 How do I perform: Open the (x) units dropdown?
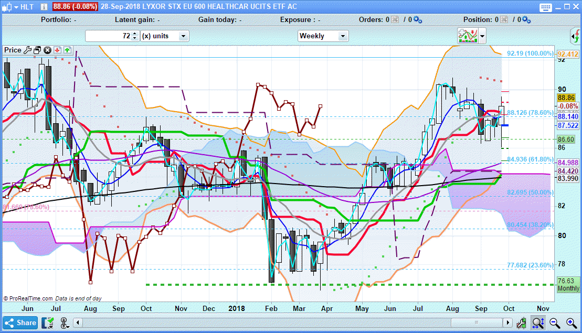165,36
